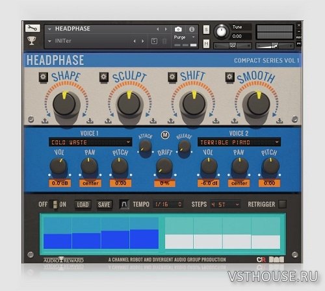325x291 pixels.
Task: Click the Voice 1 0.0 dB value field
Action: 60,183
